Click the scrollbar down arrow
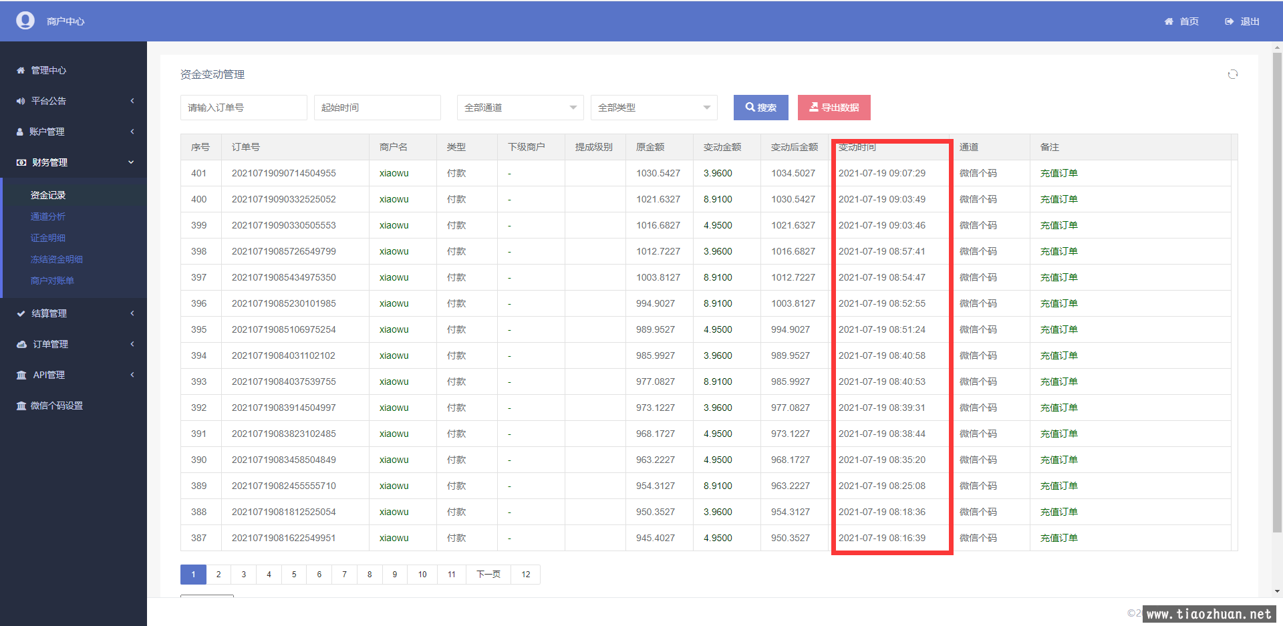 coord(1277,591)
